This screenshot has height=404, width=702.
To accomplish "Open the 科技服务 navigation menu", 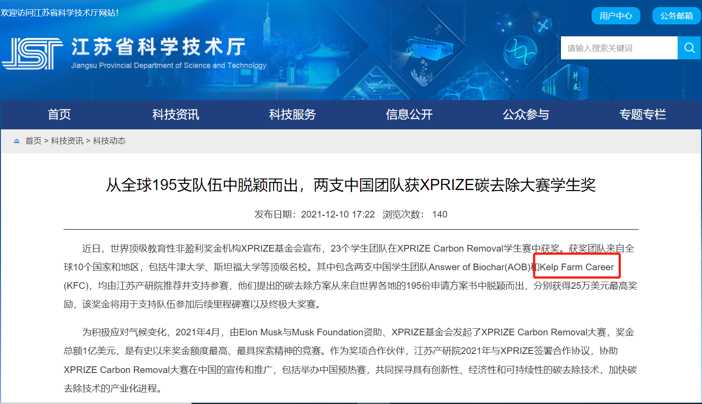I will [292, 115].
